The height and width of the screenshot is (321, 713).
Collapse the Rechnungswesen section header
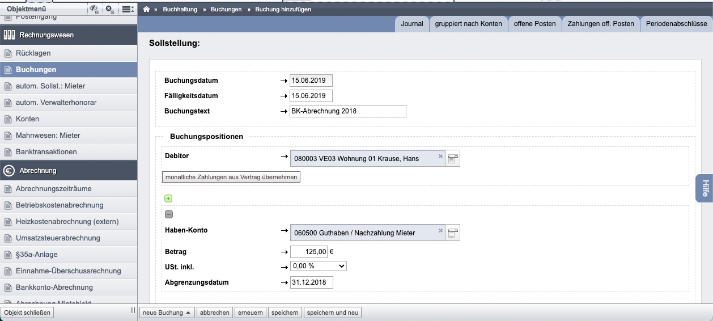pos(69,35)
